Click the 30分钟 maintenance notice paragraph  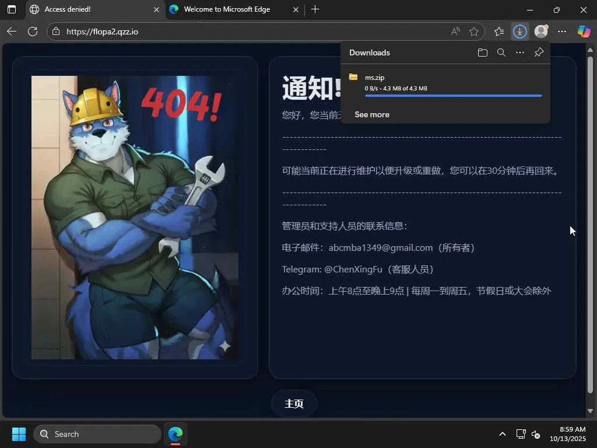click(420, 171)
